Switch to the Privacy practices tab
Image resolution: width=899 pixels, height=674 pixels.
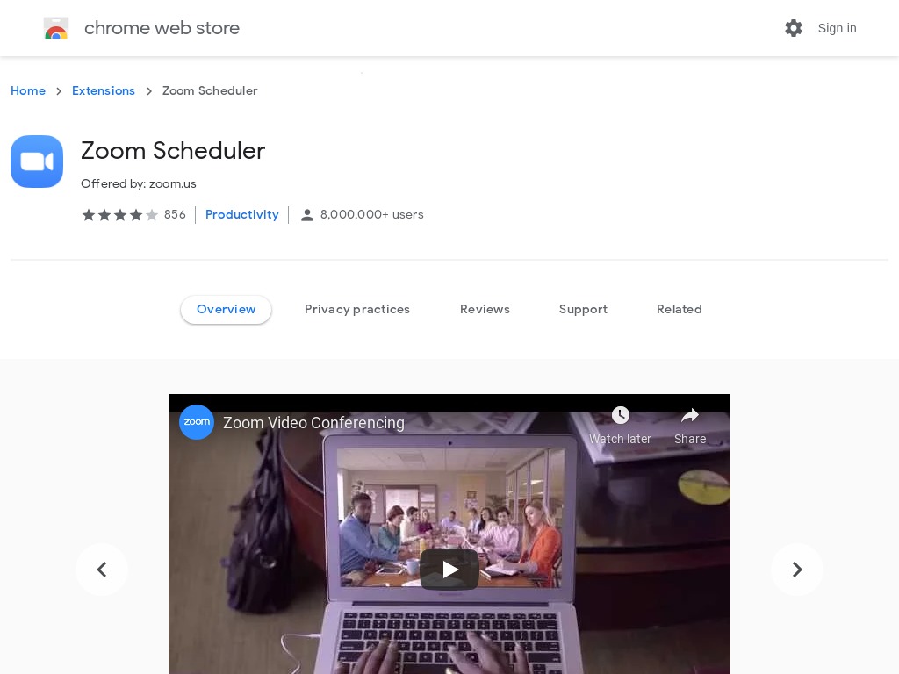coord(357,310)
